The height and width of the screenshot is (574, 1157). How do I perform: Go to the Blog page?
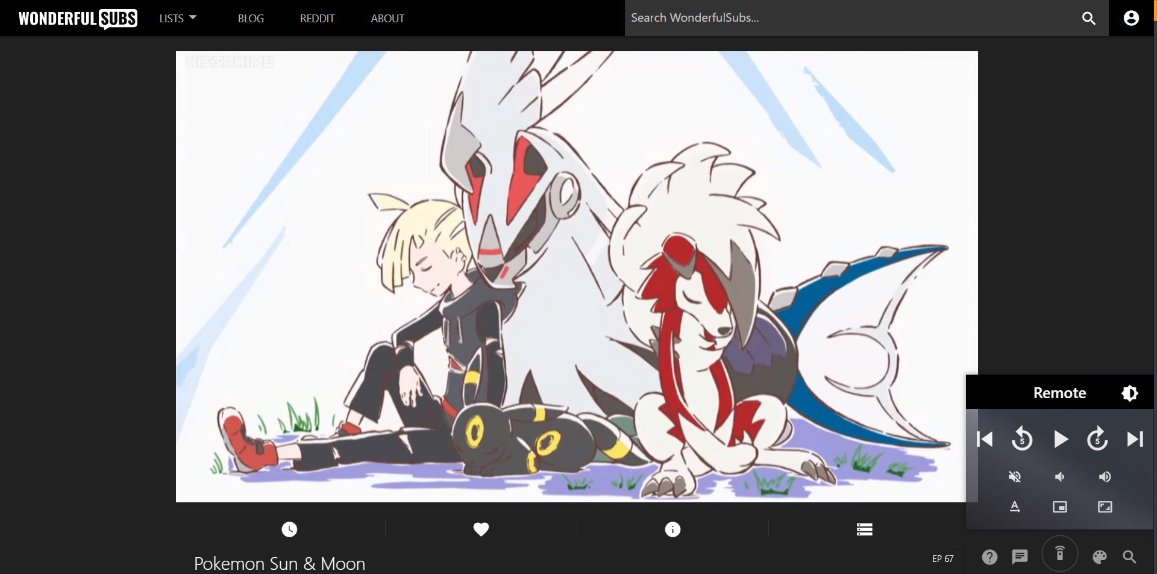(251, 19)
